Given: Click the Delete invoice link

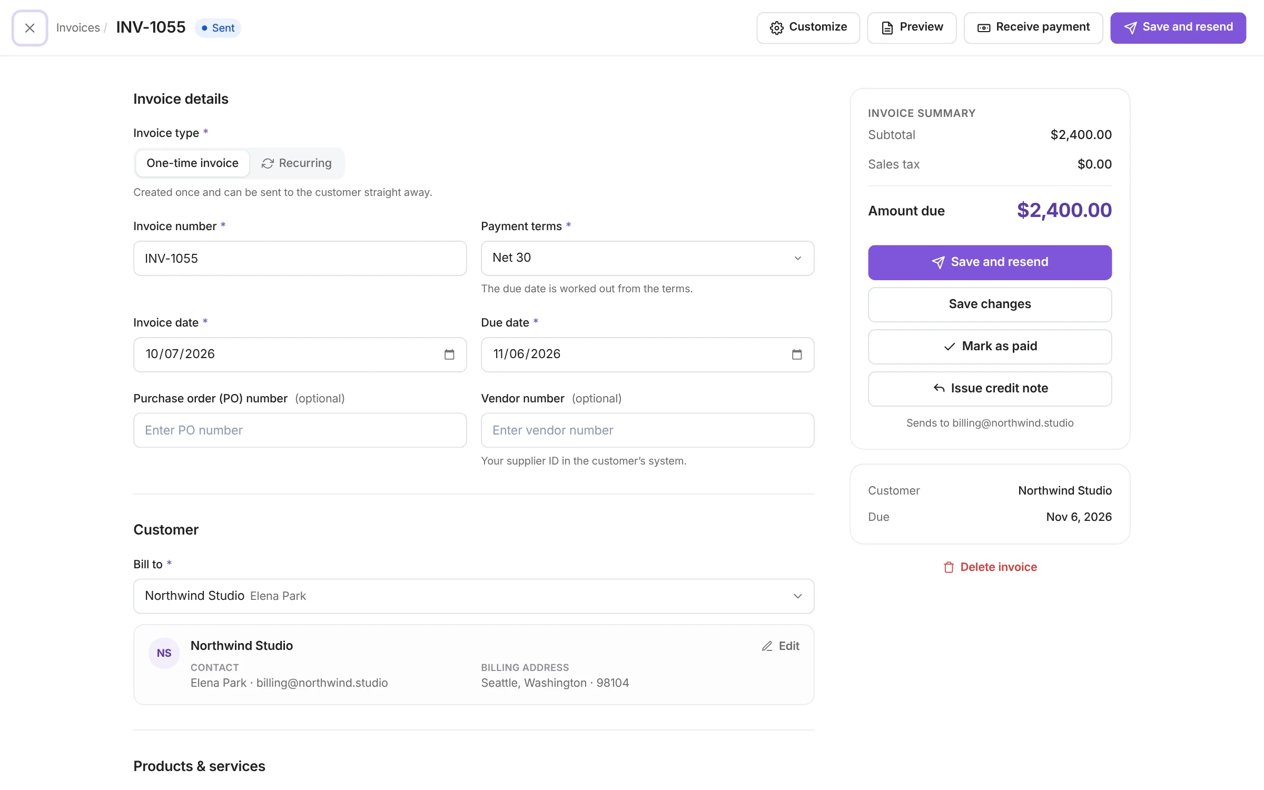Looking at the screenshot, I should [990, 567].
